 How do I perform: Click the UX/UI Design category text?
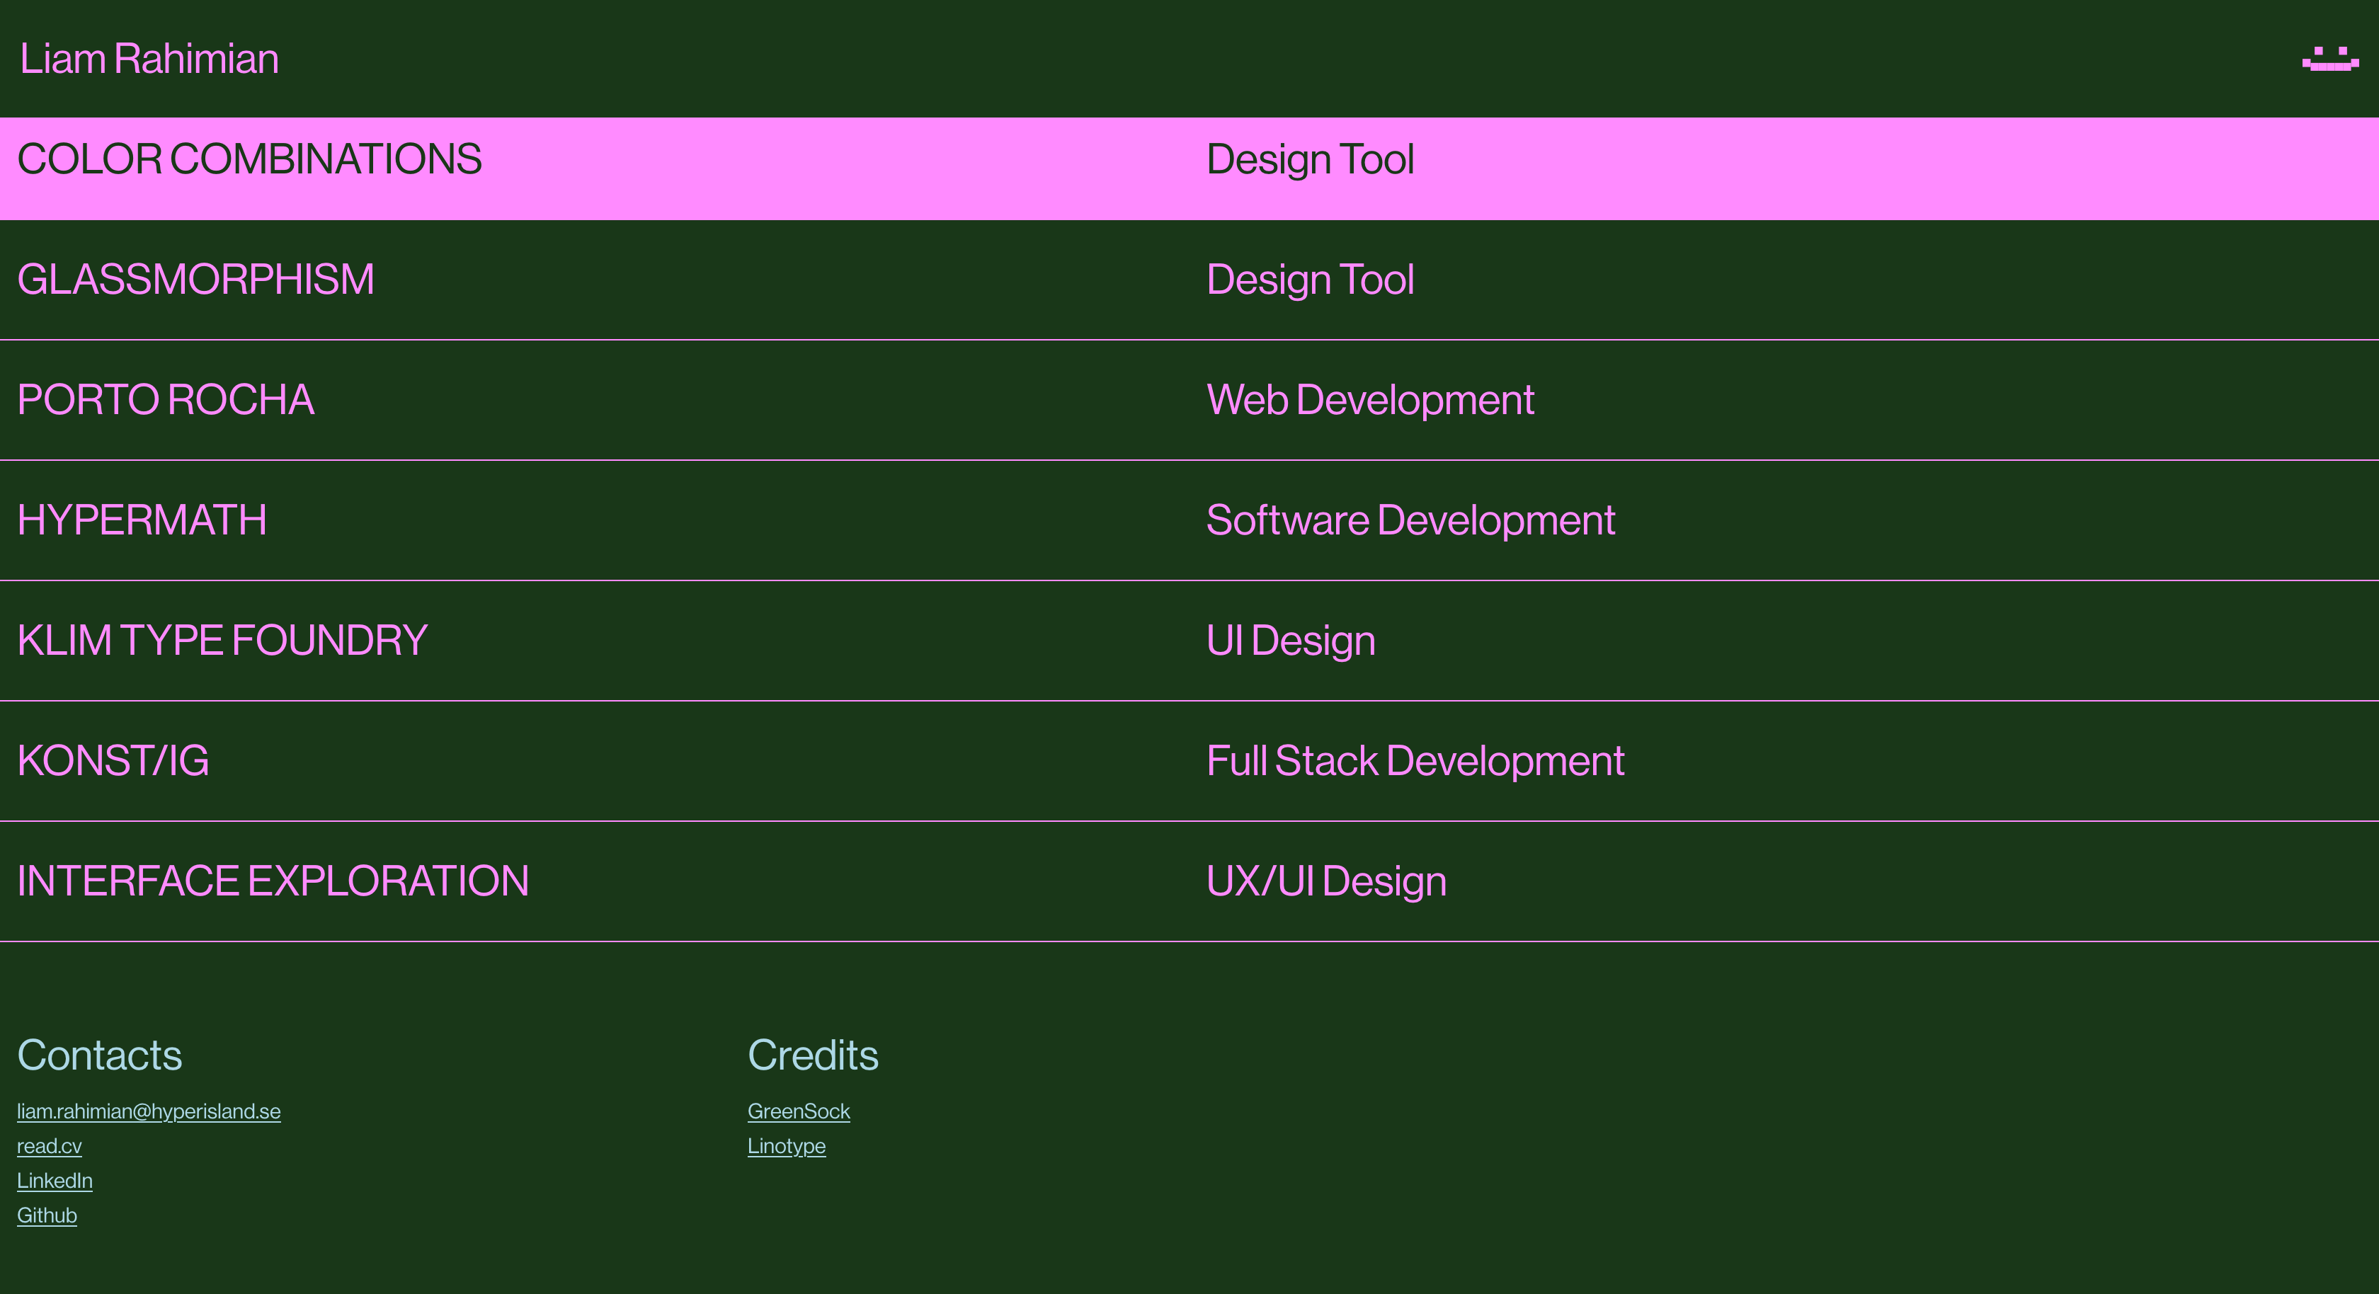click(x=1326, y=881)
